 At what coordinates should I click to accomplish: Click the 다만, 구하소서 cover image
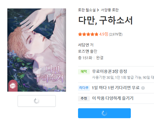coord(37,50)
